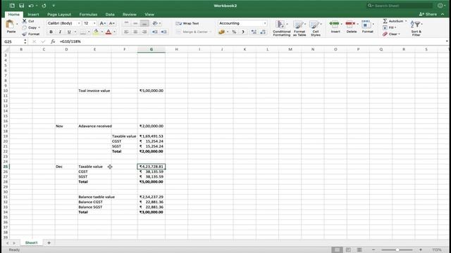
Task: Open the Data ribbon tab
Action: pos(110,14)
